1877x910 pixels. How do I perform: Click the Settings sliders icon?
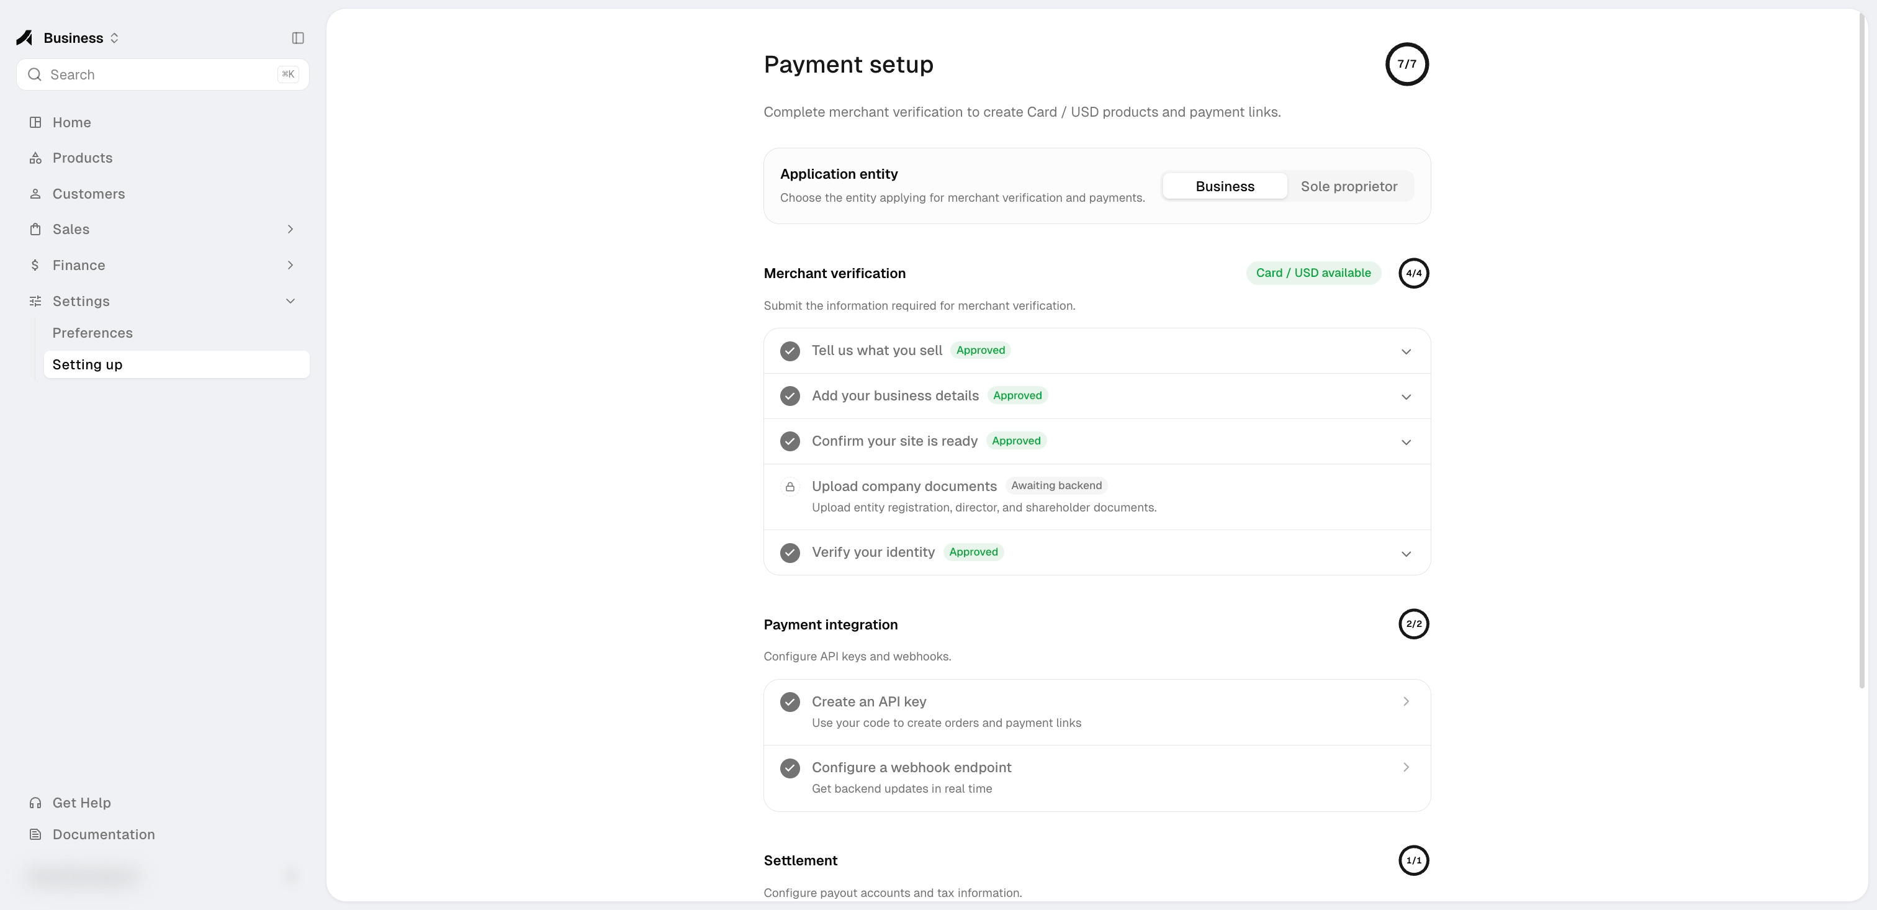(x=35, y=301)
